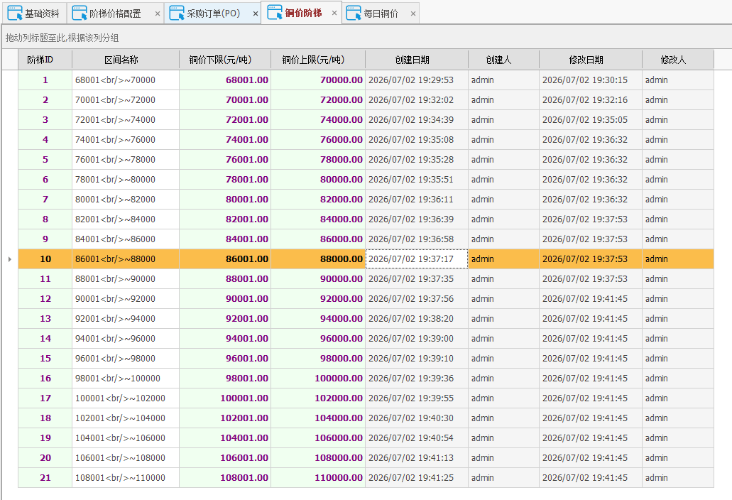Viewport: 732px width, 500px height.
Task: Click the 阶梯价格配置 tab icon
Action: [x=80, y=13]
